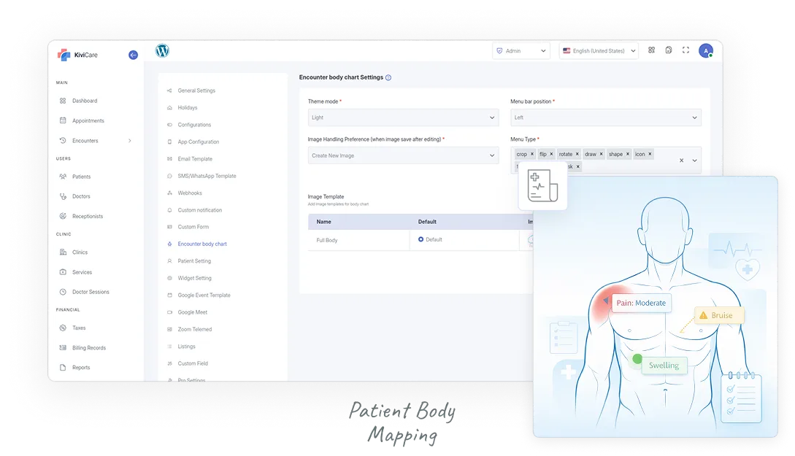Viewport: 795px width, 456px height.
Task: Click the grid apps icon in header
Action: point(651,50)
